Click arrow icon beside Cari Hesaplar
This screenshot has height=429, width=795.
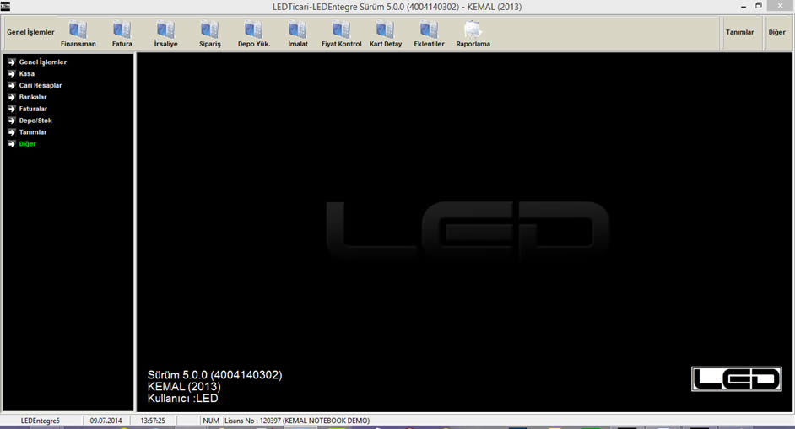12,85
